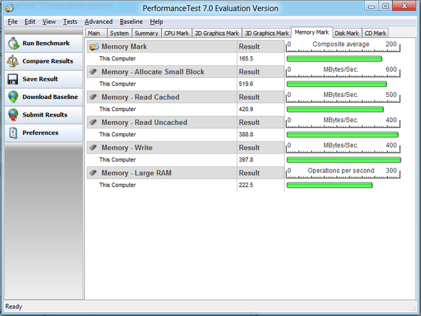Switch to the CPU Mark tab
421x316 pixels.
pyautogui.click(x=176, y=33)
